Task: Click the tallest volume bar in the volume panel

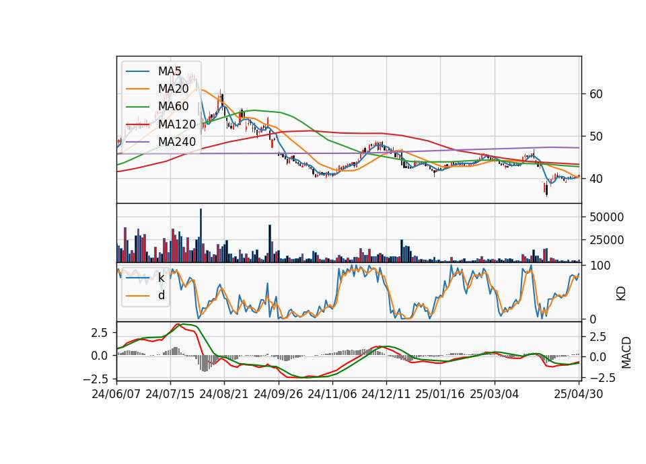Action: point(201,235)
